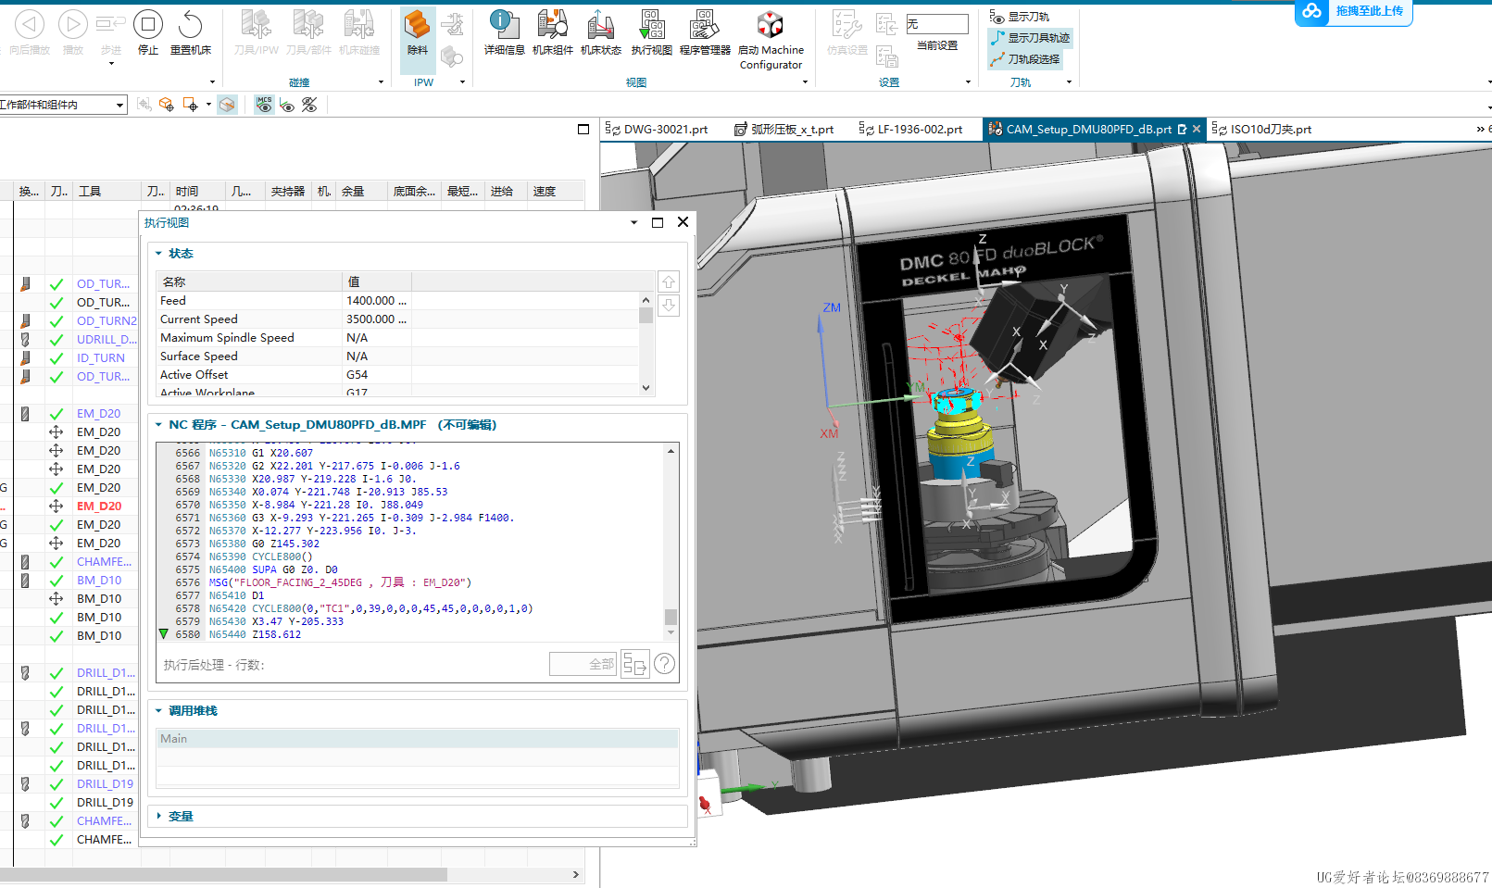Click the help question mark icon
The height and width of the screenshot is (888, 1492).
point(664,664)
